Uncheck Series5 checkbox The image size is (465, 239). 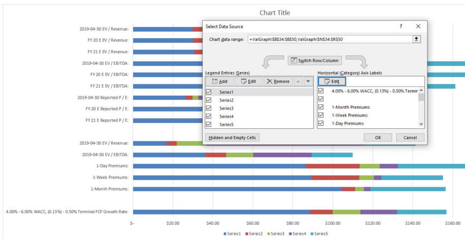pos(208,124)
